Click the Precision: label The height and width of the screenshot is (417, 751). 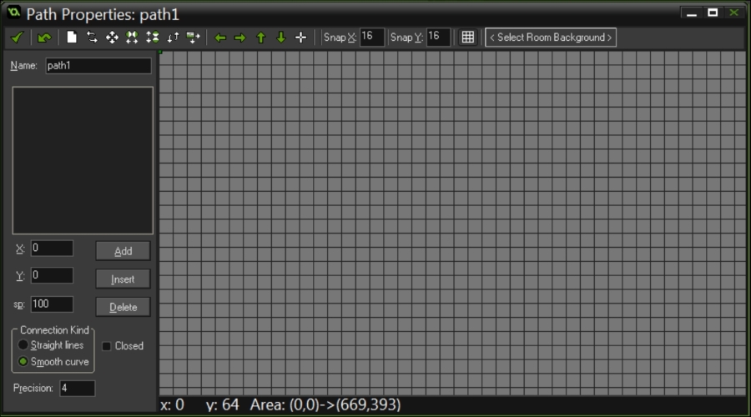click(33, 389)
